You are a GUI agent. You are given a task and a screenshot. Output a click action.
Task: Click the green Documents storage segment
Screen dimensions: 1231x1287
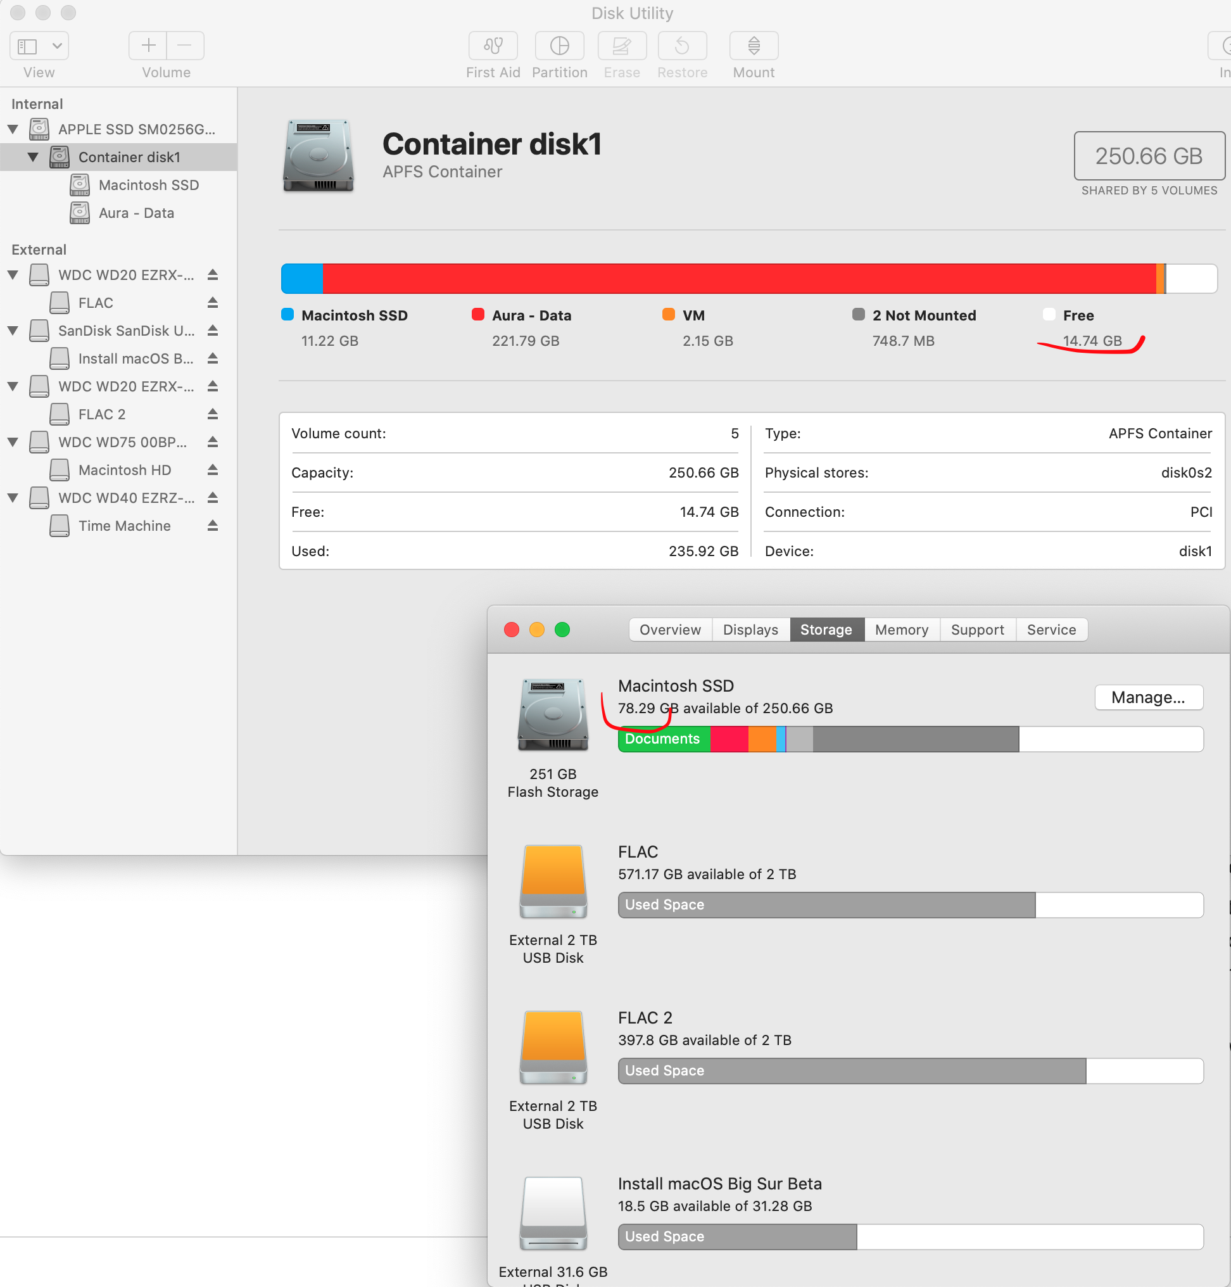[664, 739]
